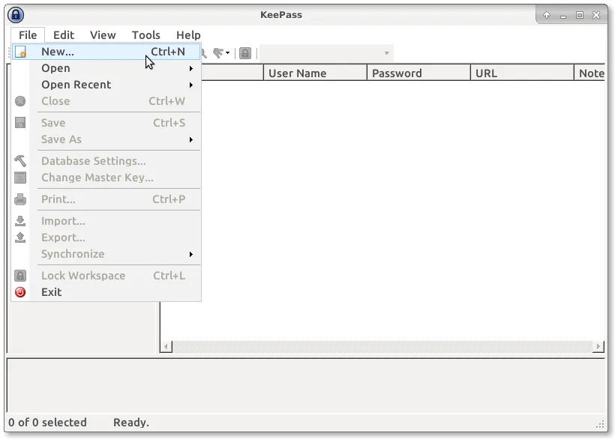Expand the Open submenu
Image resolution: width=615 pixels, height=439 pixels.
[x=190, y=68]
